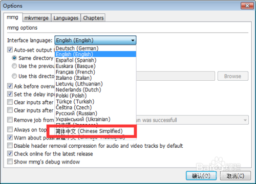256x184 pixels.
Task: Enable second Clear inputs after checkbox
Action: pos(10,110)
